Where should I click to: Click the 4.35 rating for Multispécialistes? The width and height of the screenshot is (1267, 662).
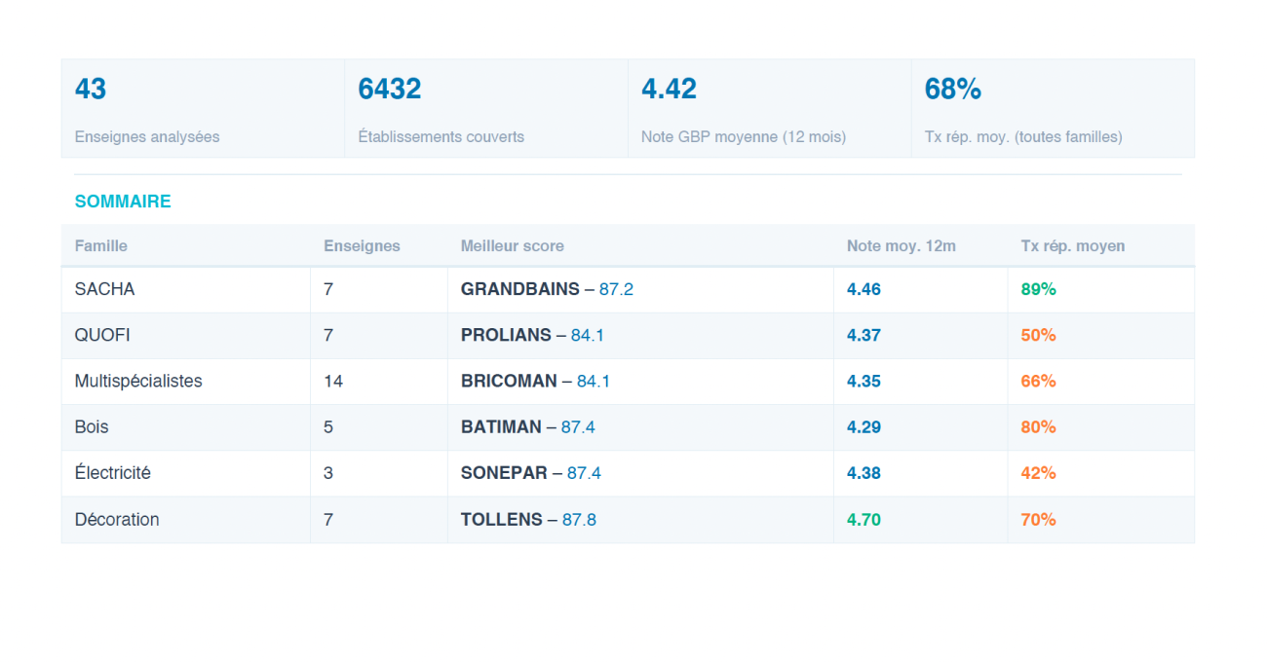pos(864,382)
